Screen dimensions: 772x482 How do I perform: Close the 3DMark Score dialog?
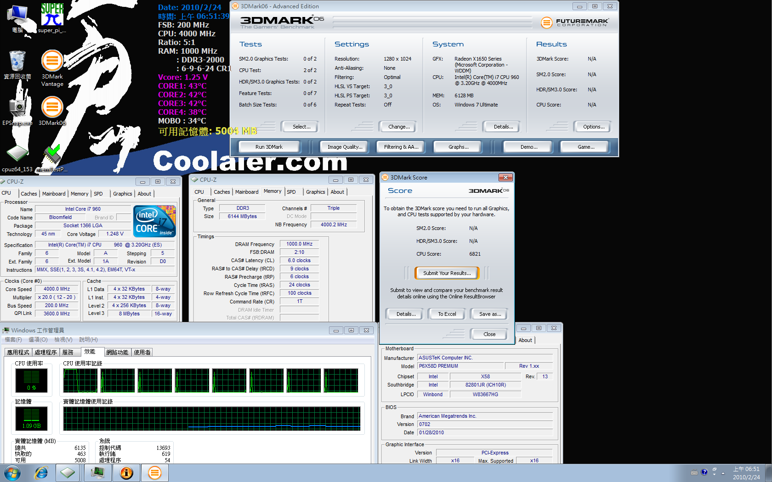(x=505, y=178)
